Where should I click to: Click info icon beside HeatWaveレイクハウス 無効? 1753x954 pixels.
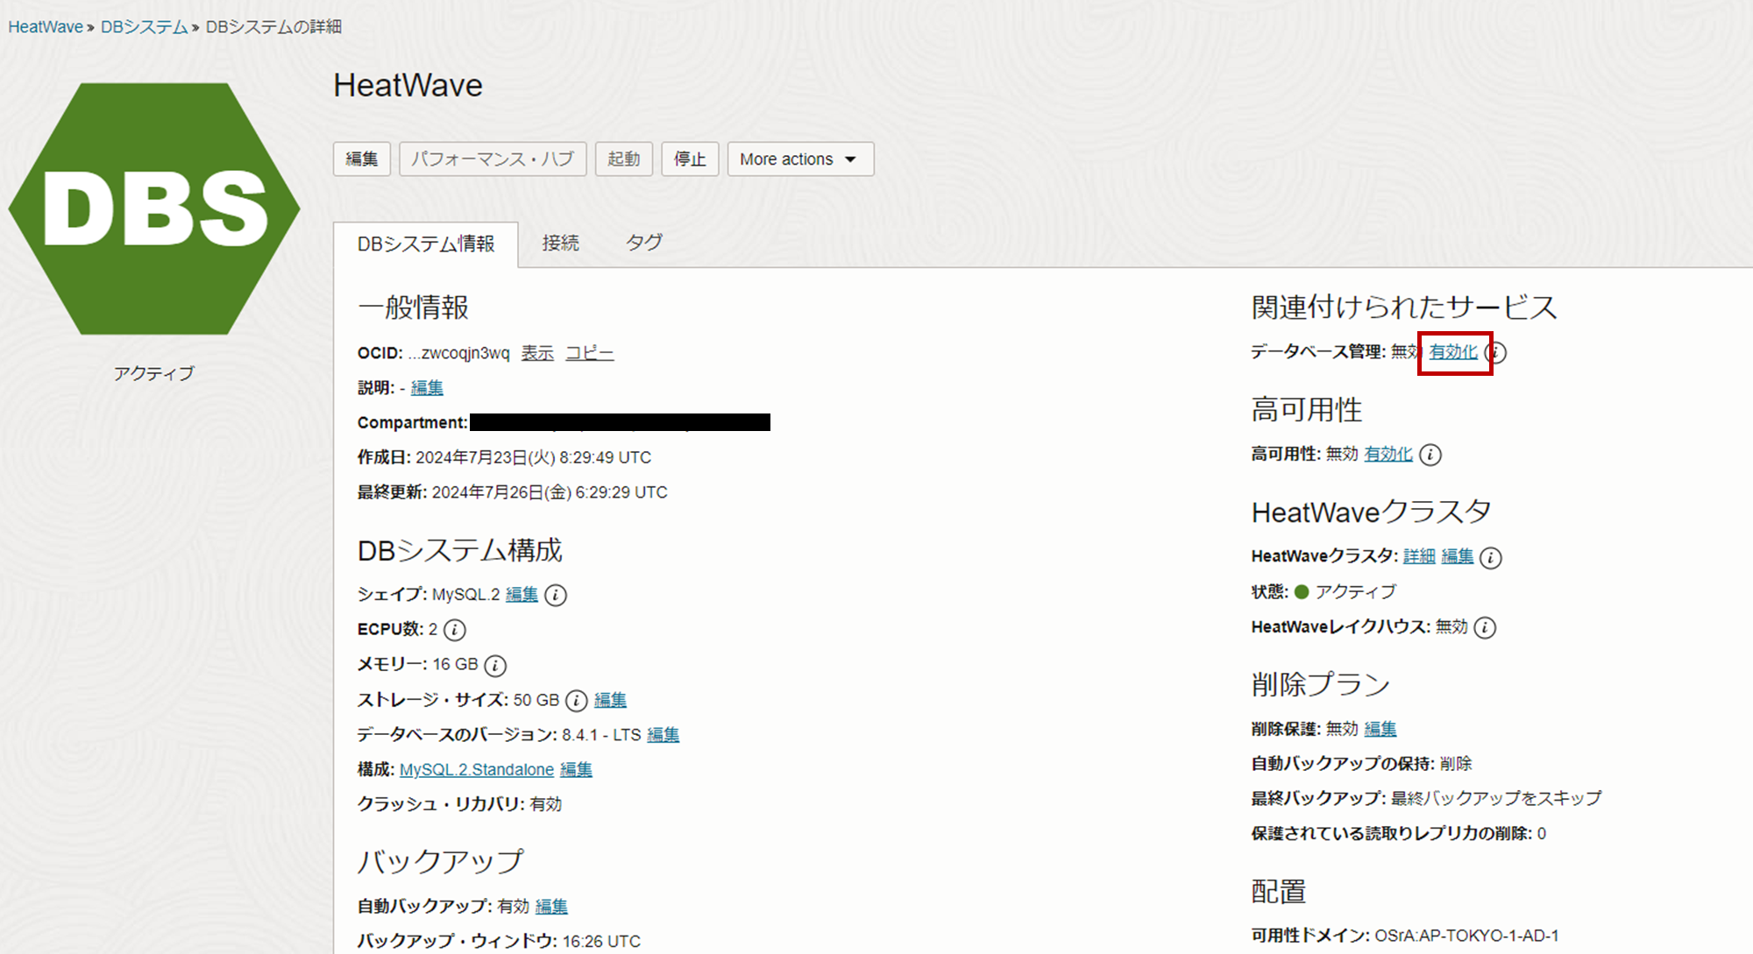click(1485, 627)
